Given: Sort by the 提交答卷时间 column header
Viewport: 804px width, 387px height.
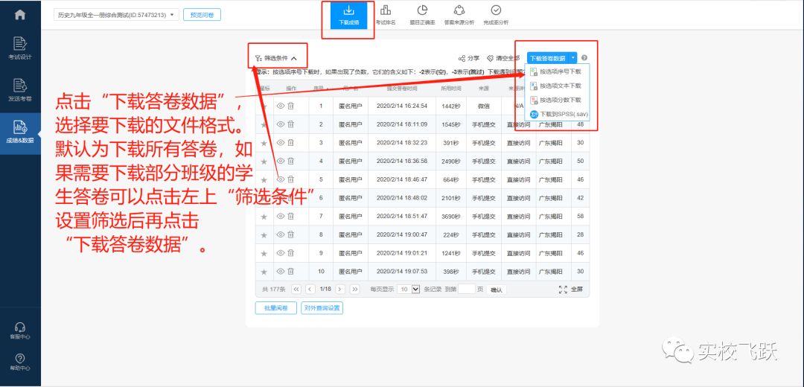Looking at the screenshot, I should (401, 88).
